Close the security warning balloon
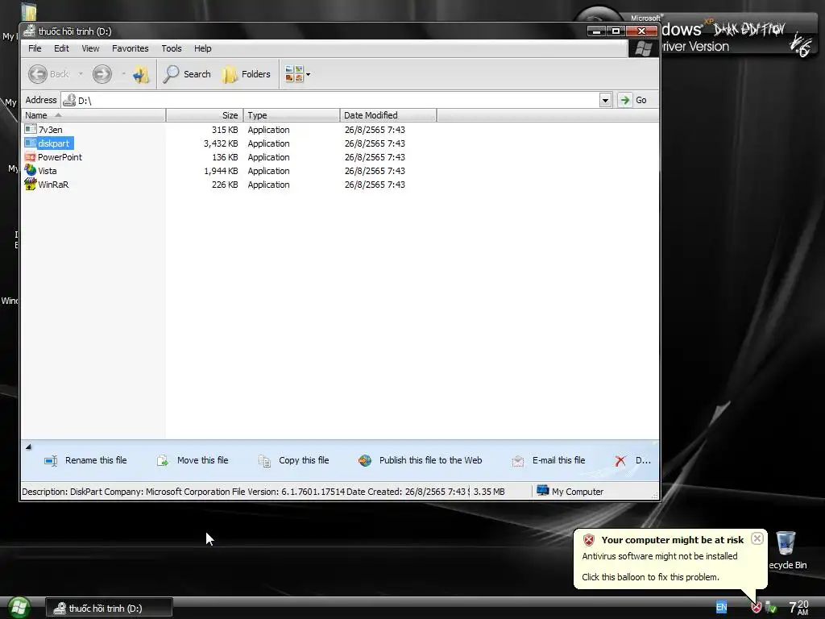The image size is (825, 619). [x=757, y=538]
